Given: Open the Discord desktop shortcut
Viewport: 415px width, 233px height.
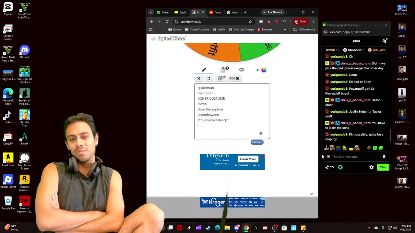Looking at the screenshot, I should 24,52.
